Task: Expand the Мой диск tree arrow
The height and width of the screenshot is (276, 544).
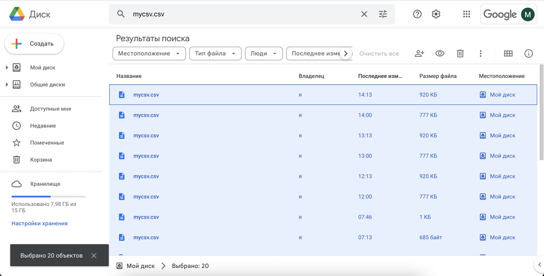Action: click(6, 67)
